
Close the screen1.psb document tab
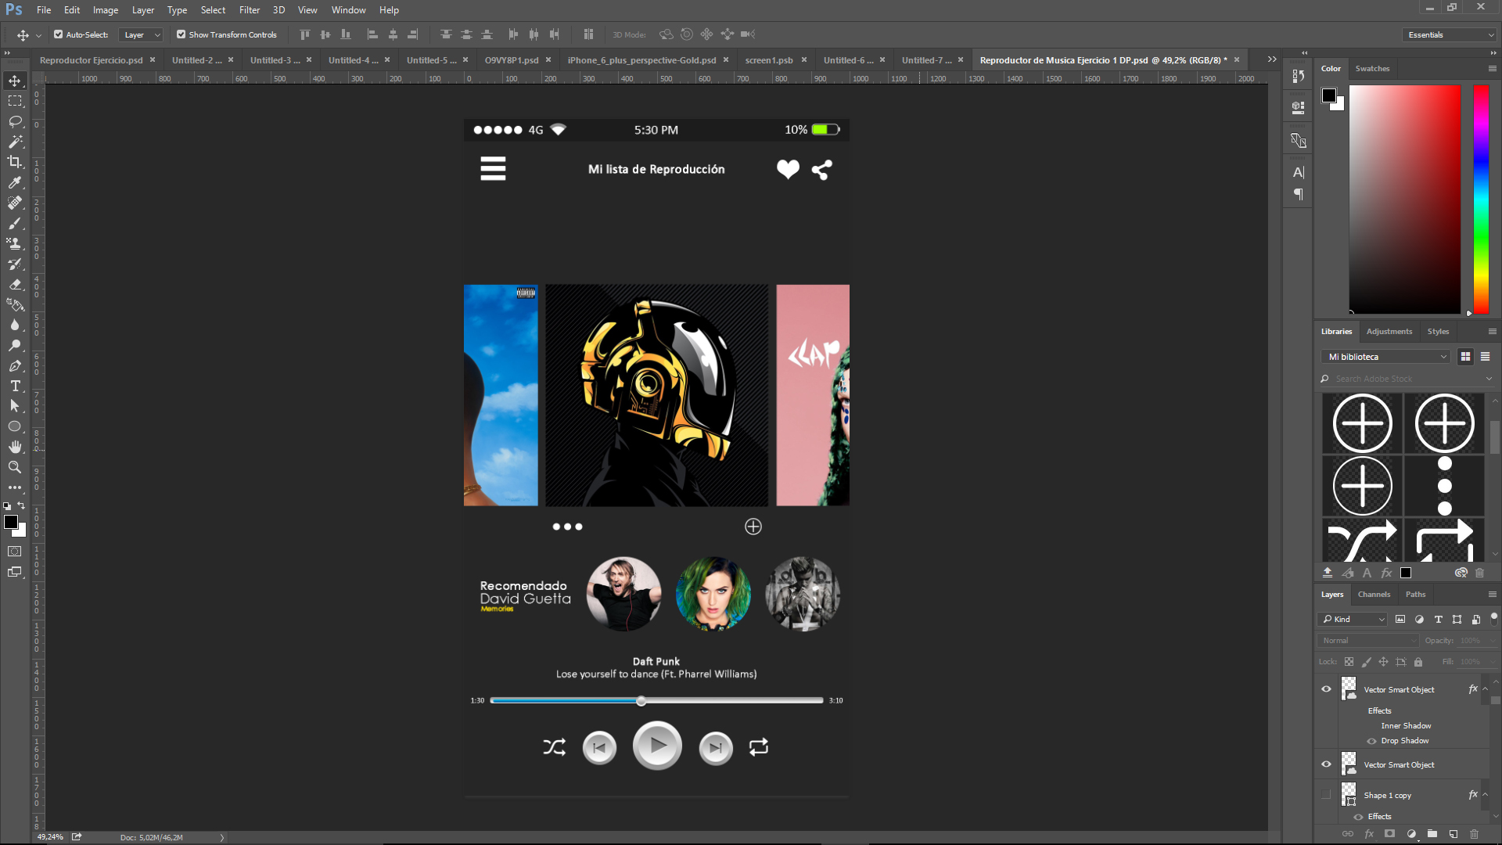click(x=803, y=59)
